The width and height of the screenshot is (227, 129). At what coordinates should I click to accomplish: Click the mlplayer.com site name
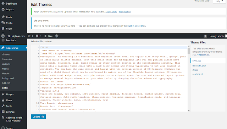(18, 36)
